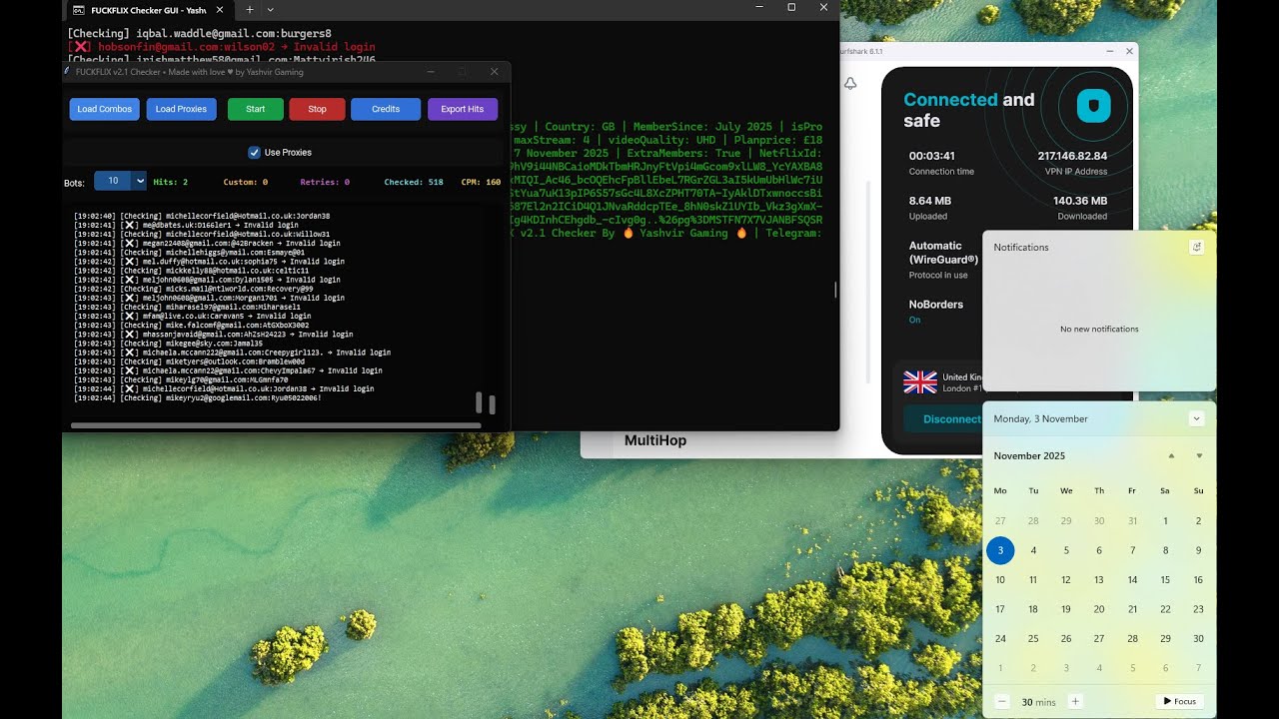
Task: Open the MultiHop section in Surfshark
Action: 655,440
